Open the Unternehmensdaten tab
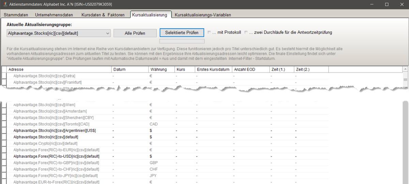 54,15
